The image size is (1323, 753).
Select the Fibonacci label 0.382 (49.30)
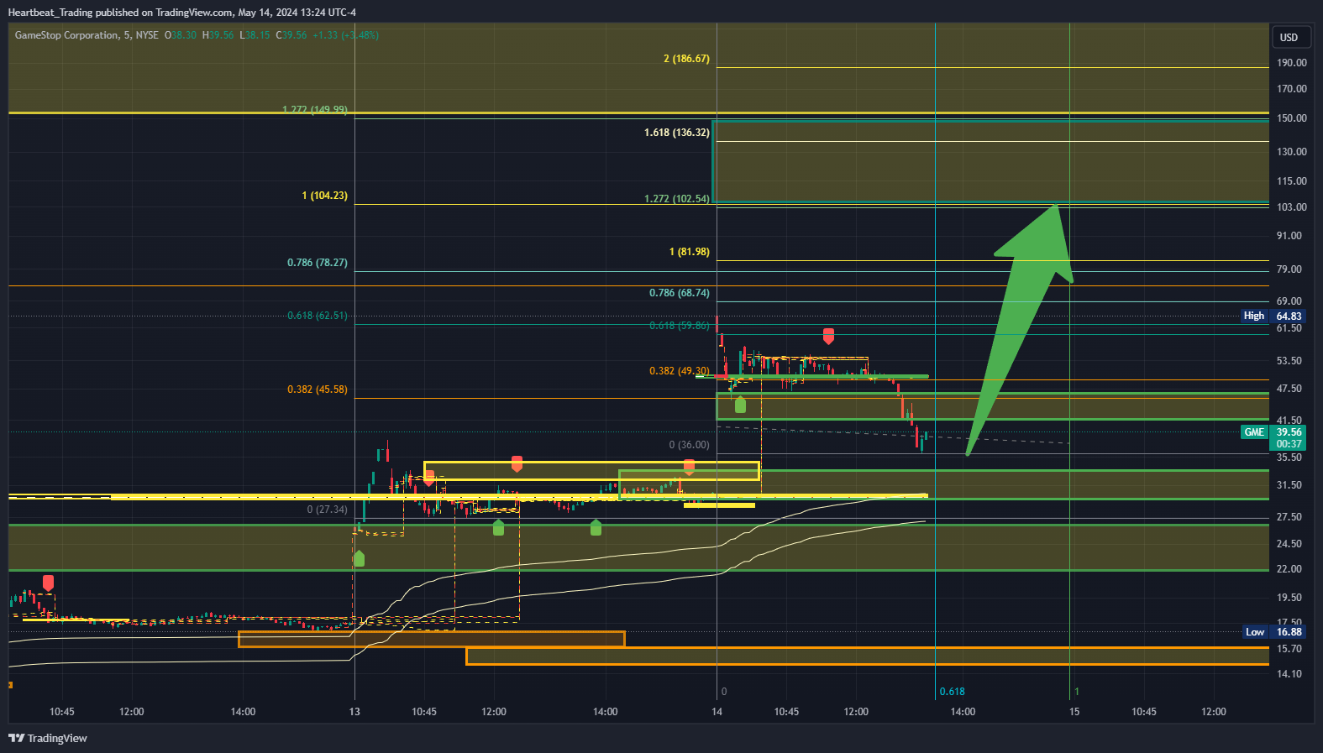[680, 371]
